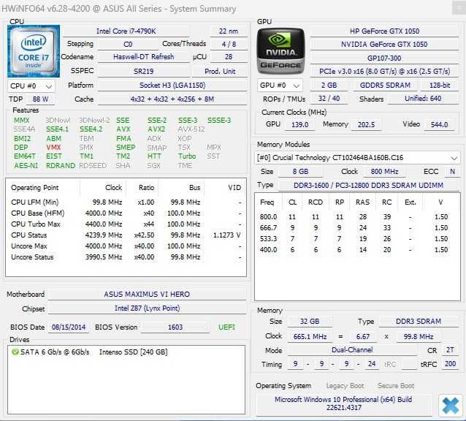Image resolution: width=466 pixels, height=421 pixels.
Task: Click the GDDR5 SDRAM memory type field
Action: [385, 86]
